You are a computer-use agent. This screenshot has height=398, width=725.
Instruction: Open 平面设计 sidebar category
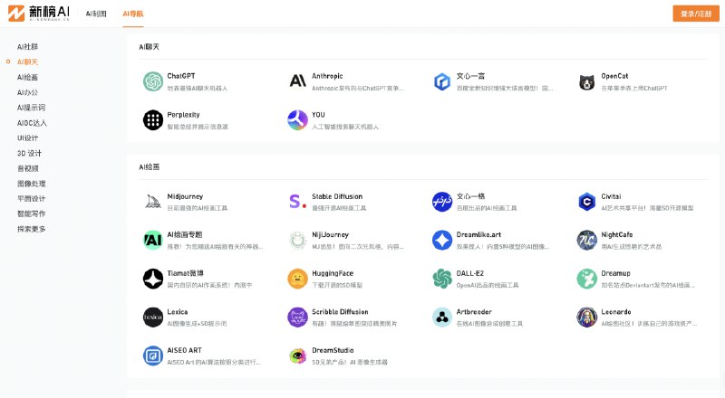tap(32, 198)
